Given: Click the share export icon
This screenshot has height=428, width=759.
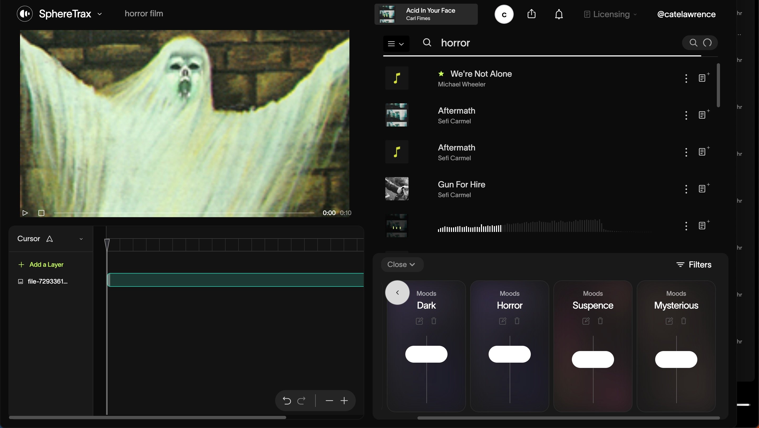Looking at the screenshot, I should pos(531,14).
